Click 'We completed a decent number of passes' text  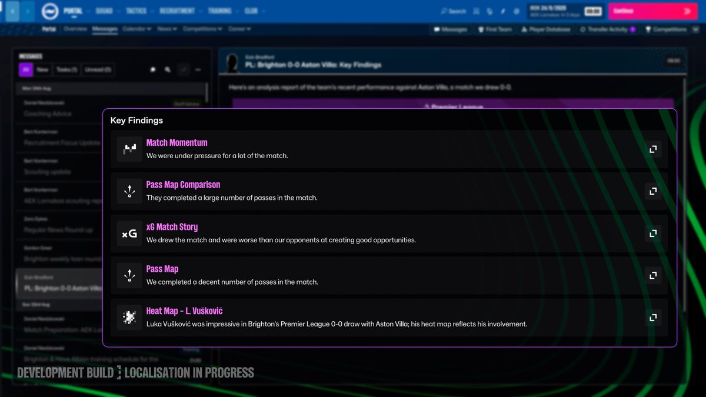coord(232,282)
